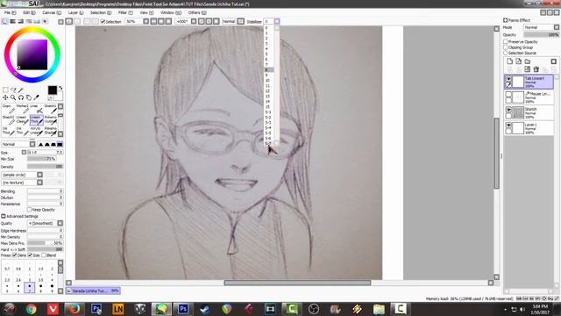Choose stabilizer value S-7 from list
The width and height of the screenshot is (561, 316).
(268, 143)
